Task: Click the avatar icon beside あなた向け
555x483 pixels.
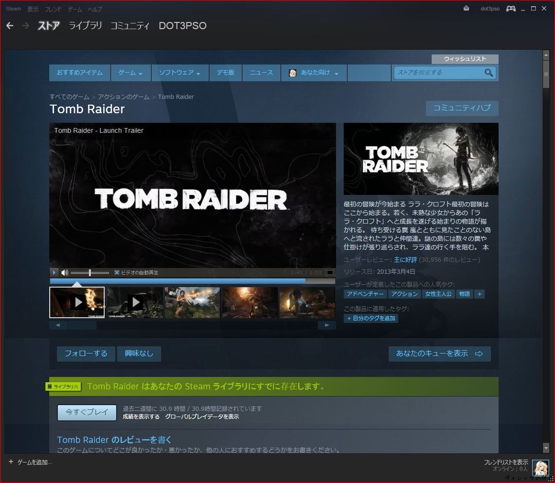Action: point(293,73)
